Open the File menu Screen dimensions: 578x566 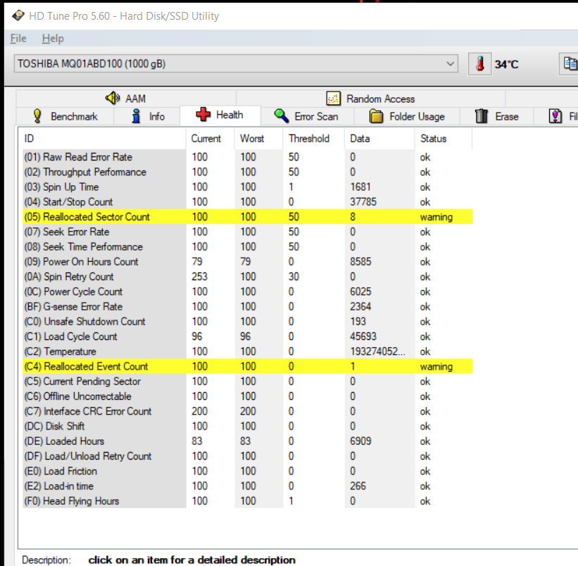[x=18, y=38]
